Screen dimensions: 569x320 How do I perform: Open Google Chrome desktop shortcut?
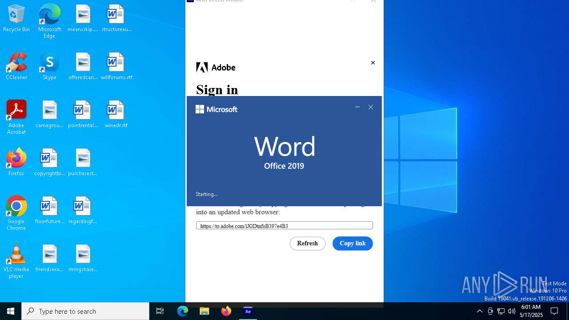click(16, 213)
